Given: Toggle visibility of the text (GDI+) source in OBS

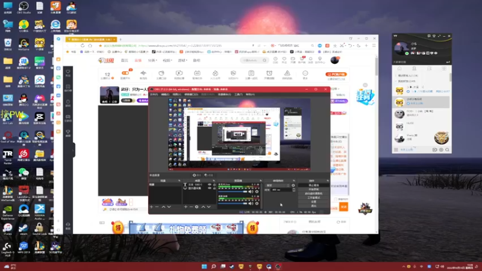Looking at the screenshot, I should click(210, 184).
